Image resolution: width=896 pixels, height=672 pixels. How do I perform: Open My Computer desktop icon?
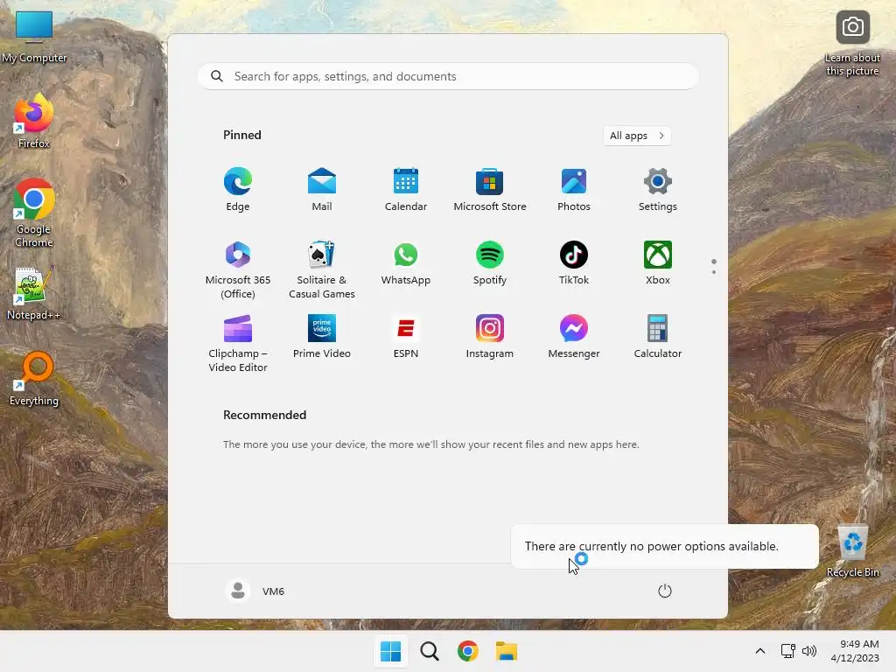point(34,37)
